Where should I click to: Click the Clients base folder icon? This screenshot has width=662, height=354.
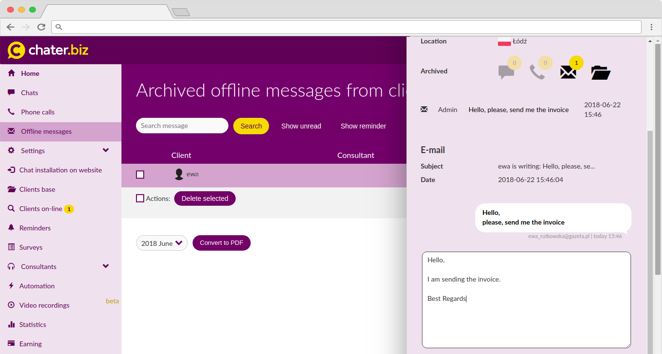[11, 189]
